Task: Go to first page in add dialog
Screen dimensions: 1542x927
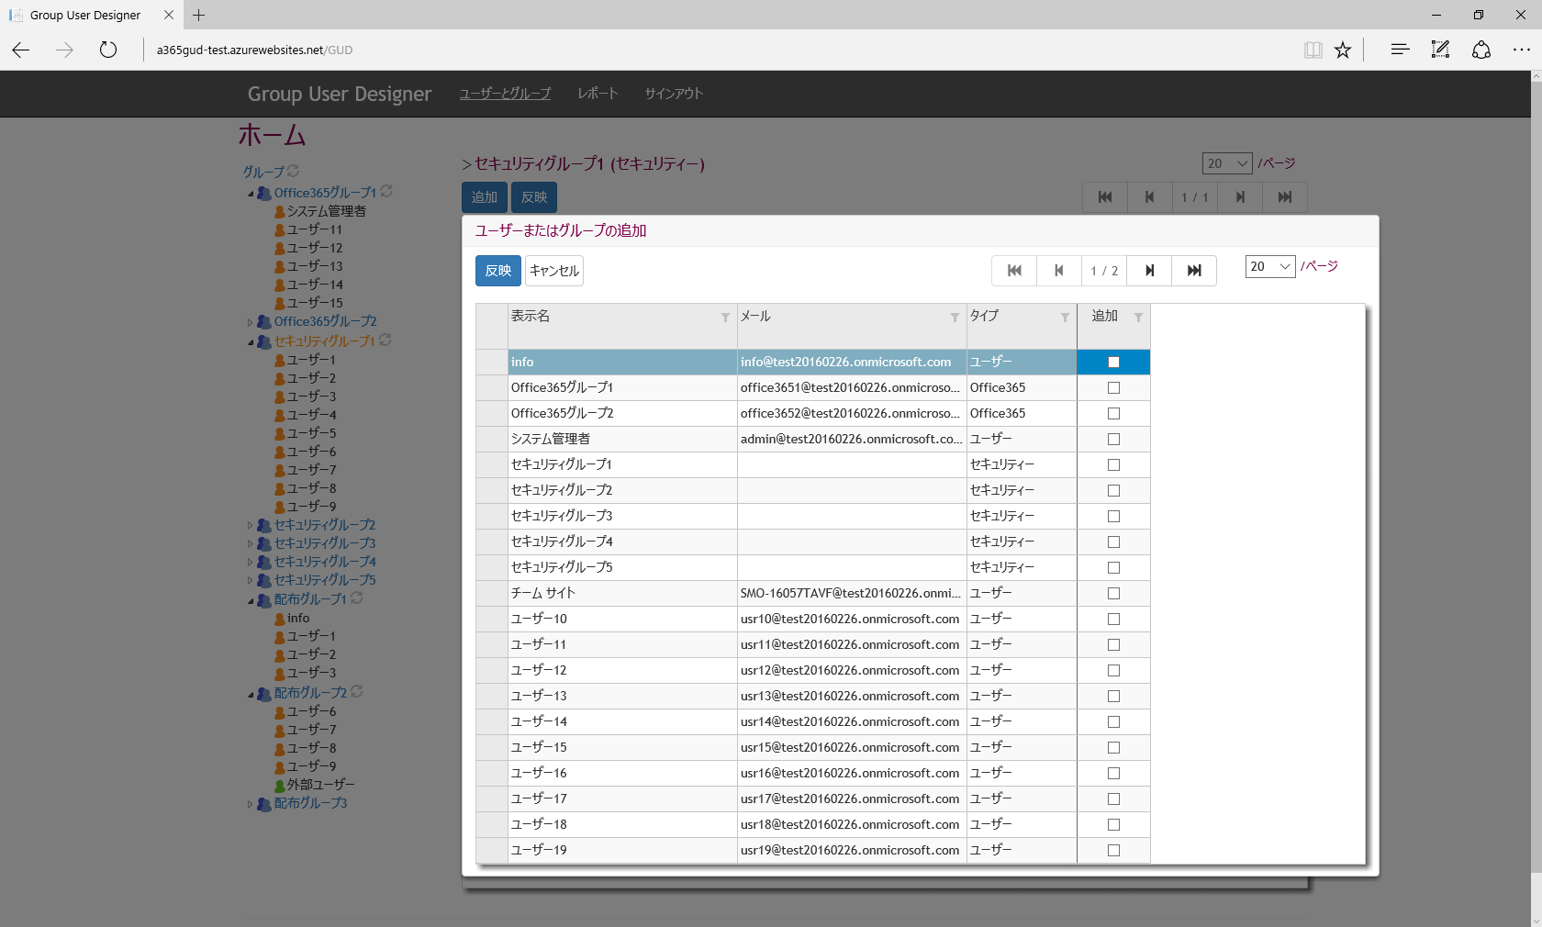Action: 1014,271
